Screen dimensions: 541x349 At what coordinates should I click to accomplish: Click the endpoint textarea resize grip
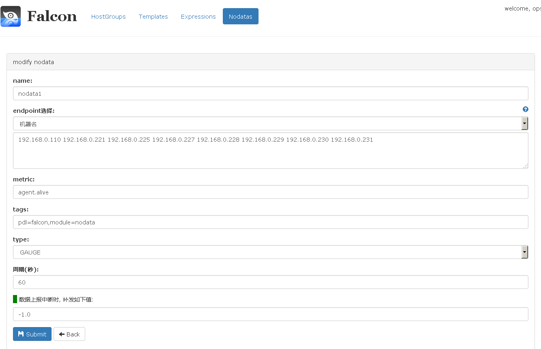point(525,166)
